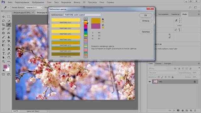Open the layer filter type dropdown

(x=158, y=68)
